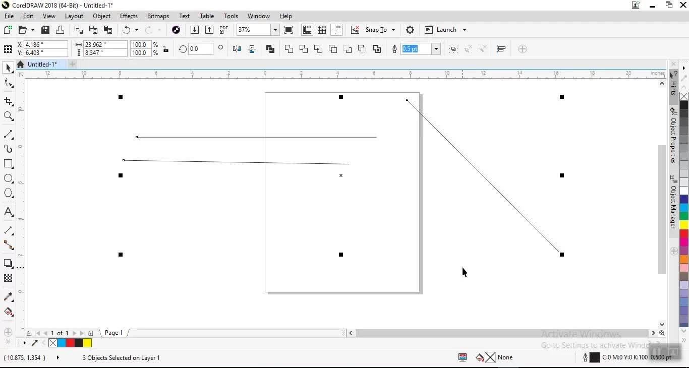This screenshot has height=368, width=689.
Task: Switch to the Untitled-1 document tab
Action: 42,64
